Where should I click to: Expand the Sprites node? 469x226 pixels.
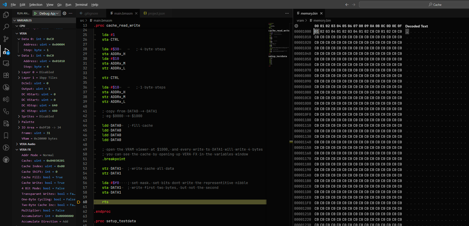point(19,116)
